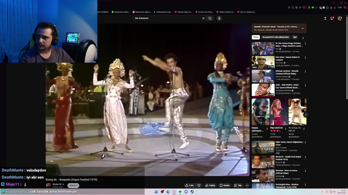Click the browser send/flow arrow icon
The image size is (348, 195).
click(x=300, y=8)
